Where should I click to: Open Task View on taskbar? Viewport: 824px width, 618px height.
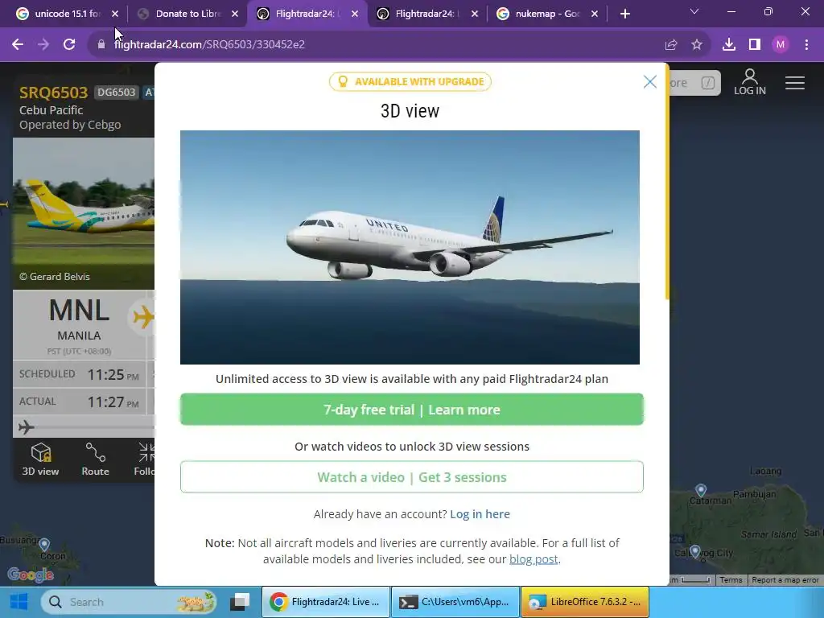(240, 602)
